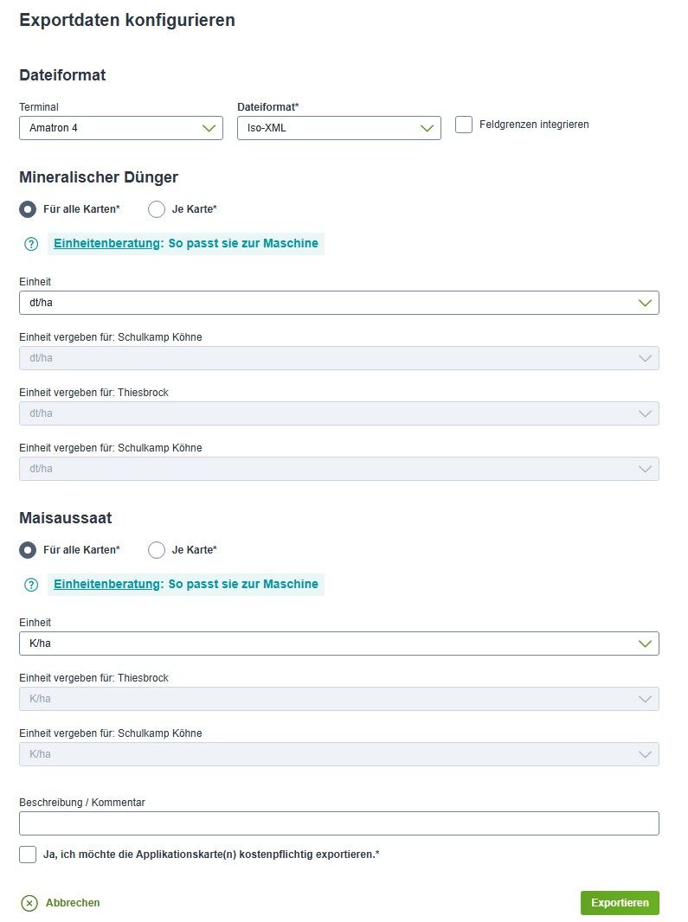This screenshot has height=922, width=688.
Task: Open the Terminal dropdown showing Amatron 4
Action: [x=121, y=128]
